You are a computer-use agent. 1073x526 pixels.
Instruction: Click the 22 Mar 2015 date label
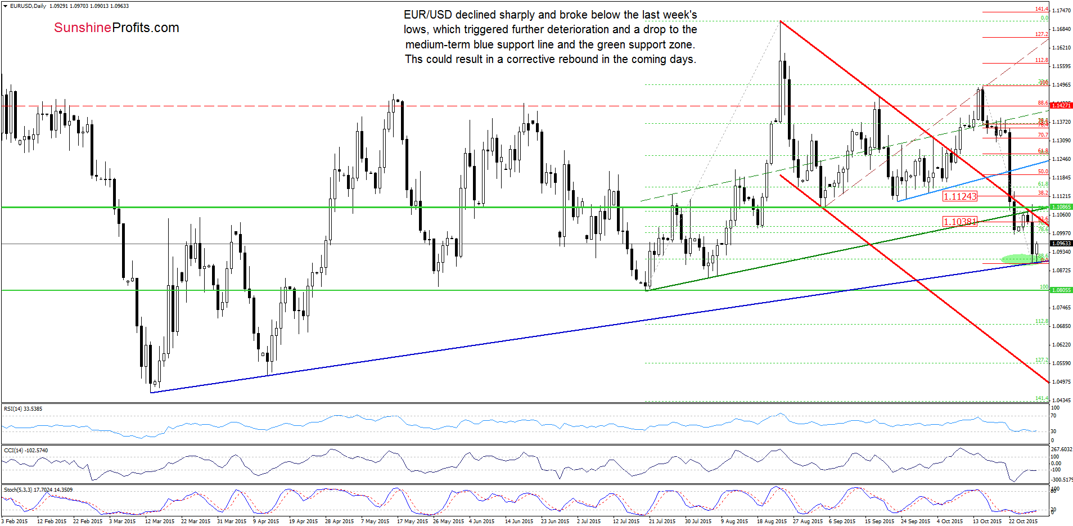(x=196, y=521)
